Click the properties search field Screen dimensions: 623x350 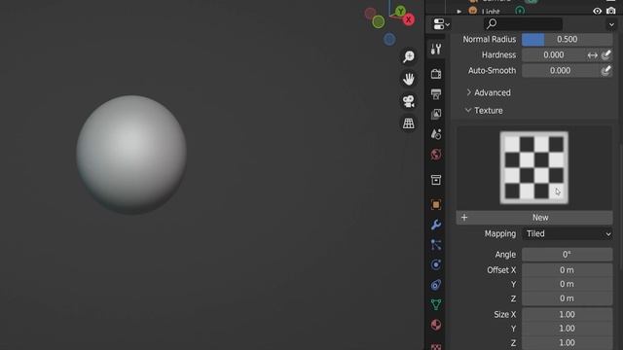pyautogui.click(x=523, y=24)
